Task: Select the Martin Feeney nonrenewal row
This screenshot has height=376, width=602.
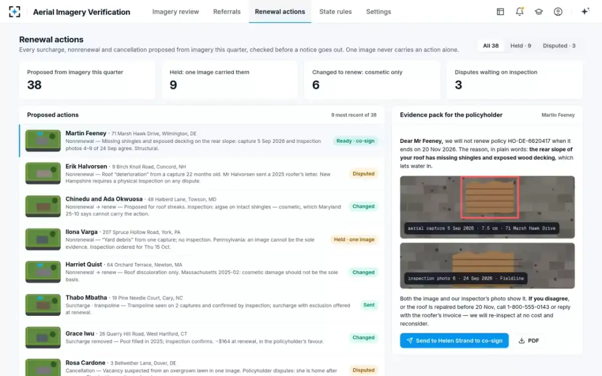Action: pyautogui.click(x=202, y=141)
